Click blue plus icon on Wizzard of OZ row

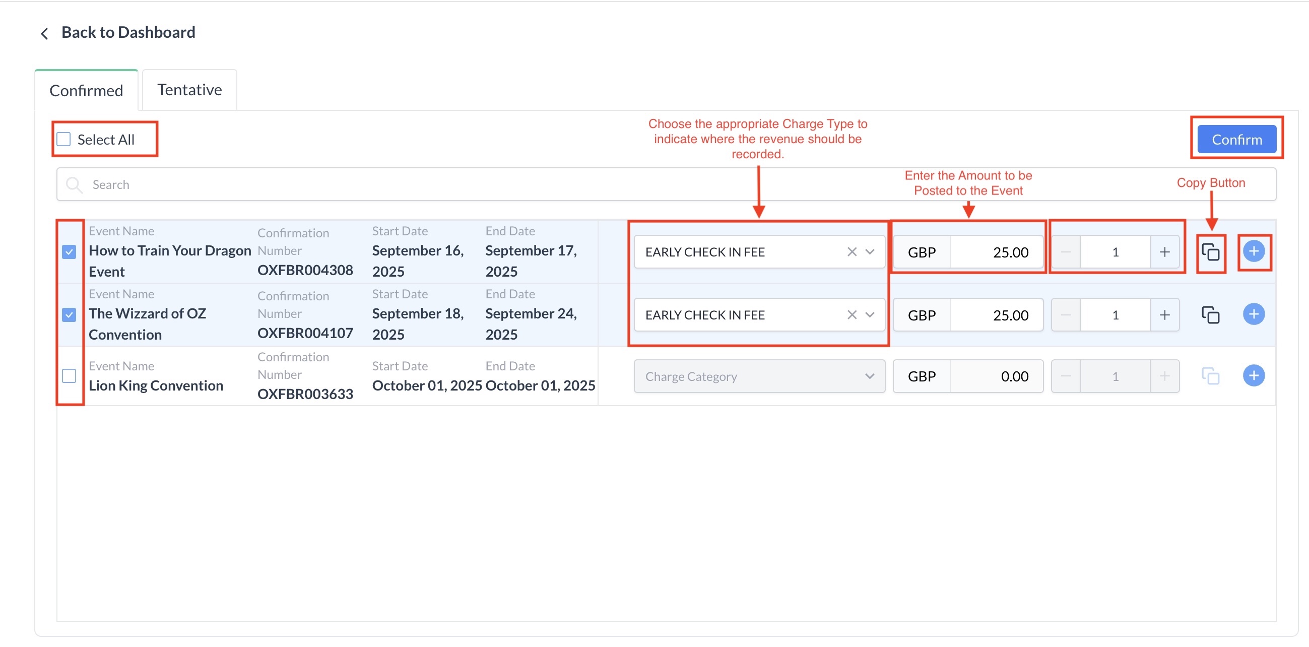tap(1253, 314)
